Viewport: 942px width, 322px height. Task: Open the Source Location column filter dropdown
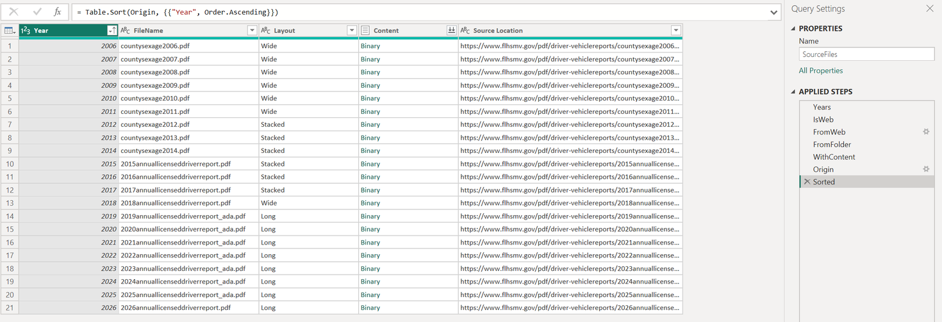675,31
